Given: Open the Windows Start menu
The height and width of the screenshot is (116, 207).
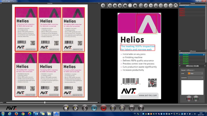Looking at the screenshot, I should tap(3, 114).
